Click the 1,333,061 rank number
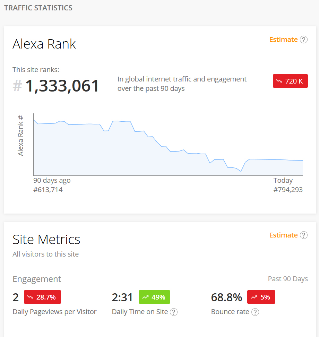Image resolution: width=319 pixels, height=337 pixels. (62, 86)
